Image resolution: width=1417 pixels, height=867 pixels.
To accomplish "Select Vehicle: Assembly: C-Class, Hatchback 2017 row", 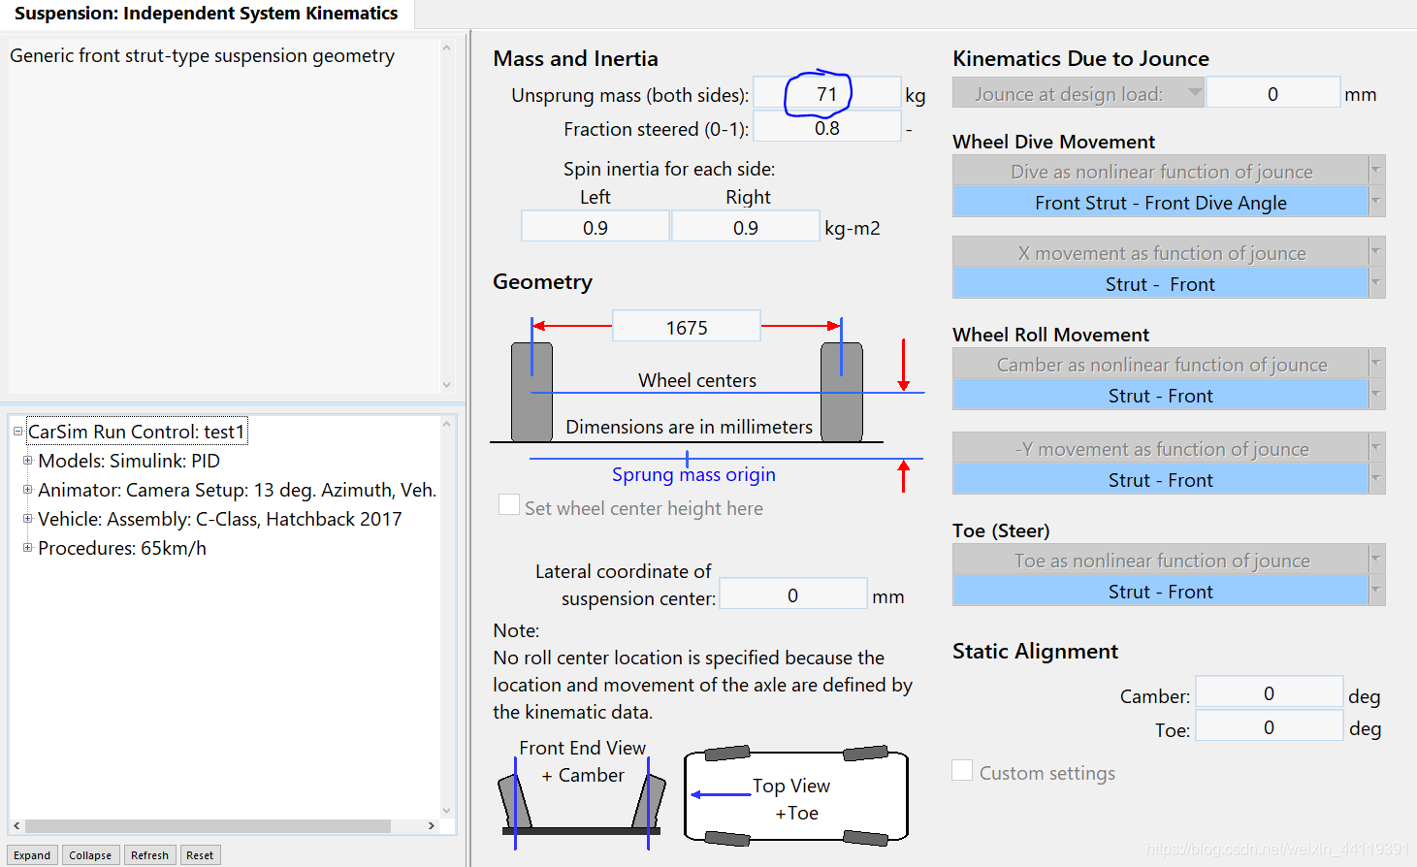I will [220, 519].
